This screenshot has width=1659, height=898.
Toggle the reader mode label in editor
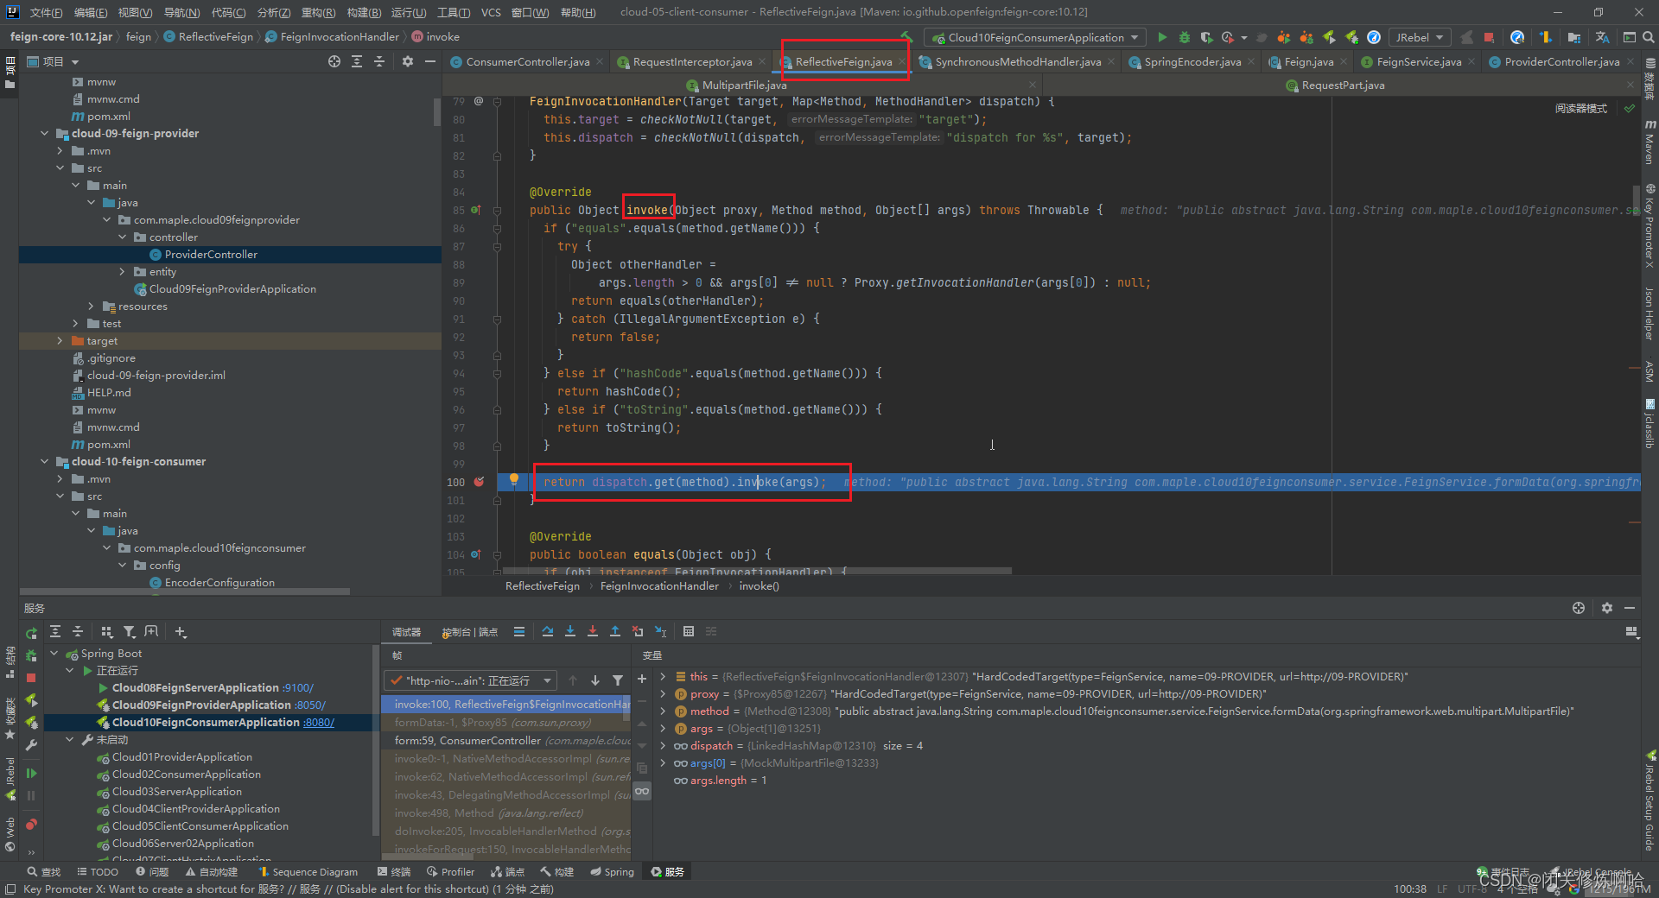pos(1581,109)
